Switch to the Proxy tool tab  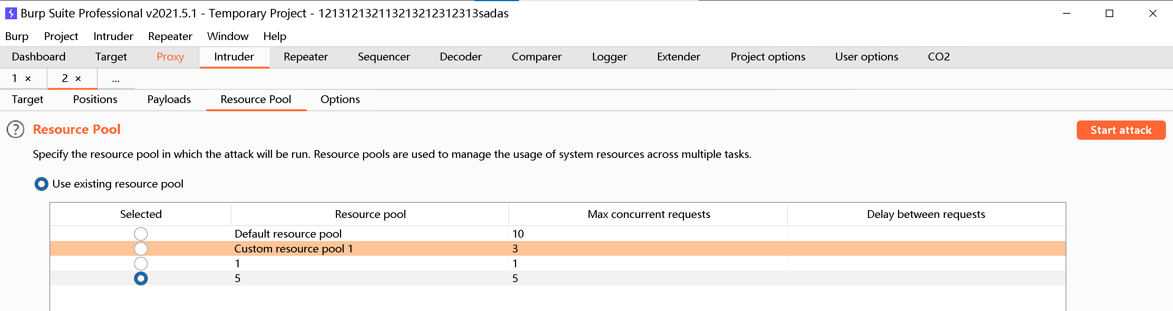point(170,57)
